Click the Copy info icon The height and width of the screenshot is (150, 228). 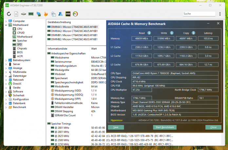click(x=193, y=33)
